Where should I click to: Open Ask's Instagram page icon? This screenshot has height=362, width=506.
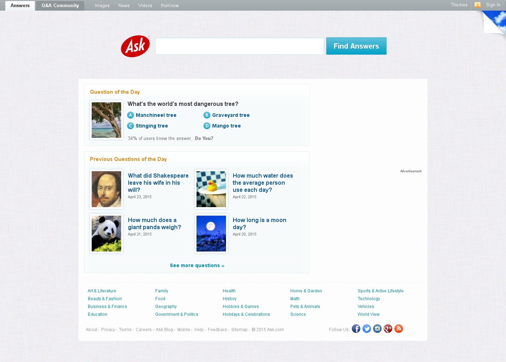point(377,329)
